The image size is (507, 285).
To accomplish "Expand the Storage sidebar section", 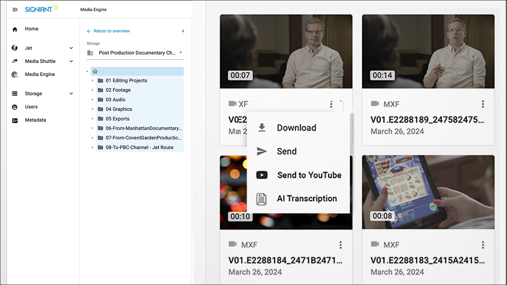I will click(x=71, y=94).
